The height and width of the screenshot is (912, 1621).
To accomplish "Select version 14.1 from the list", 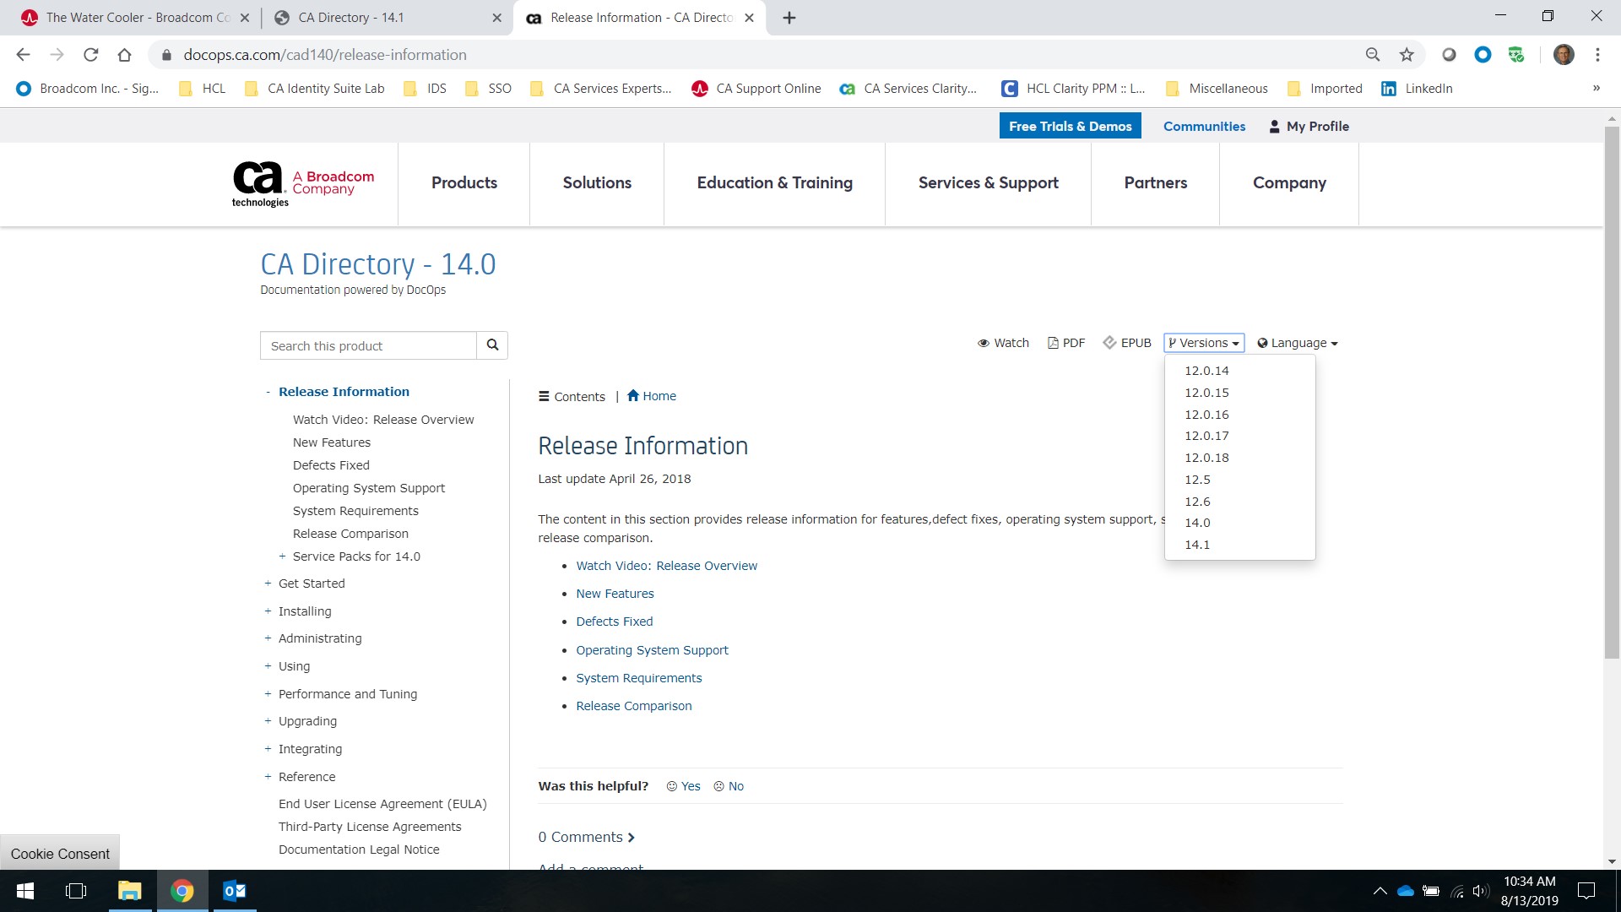I will pos(1196,545).
